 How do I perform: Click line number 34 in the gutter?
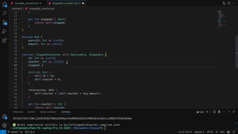tap(16, 55)
